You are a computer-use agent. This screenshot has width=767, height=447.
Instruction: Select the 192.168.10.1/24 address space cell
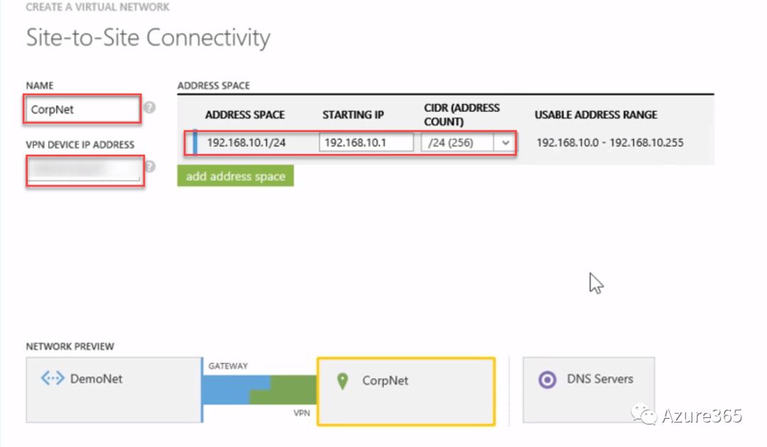coord(245,143)
